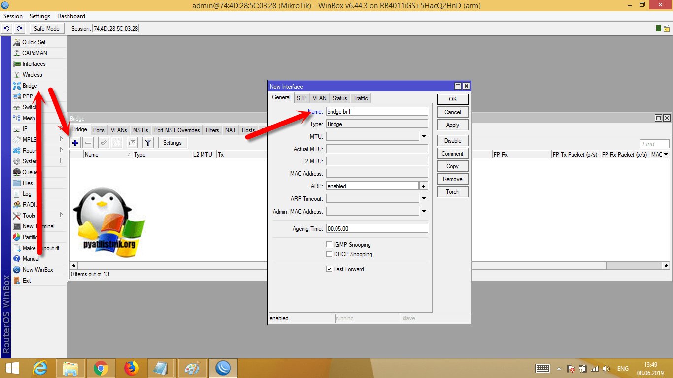
Task: Click the redo arrow in top toolbar
Action: coord(19,29)
